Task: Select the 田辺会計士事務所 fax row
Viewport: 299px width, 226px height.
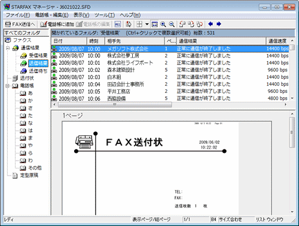Action: (x=170, y=85)
